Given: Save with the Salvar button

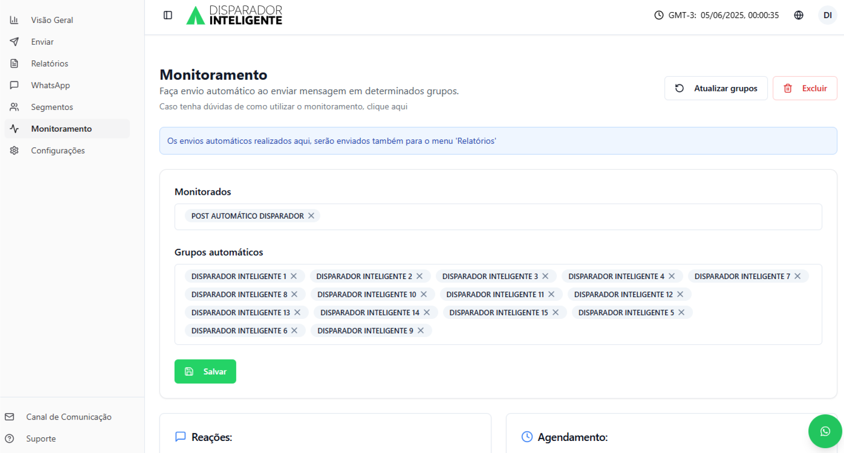Looking at the screenshot, I should (x=205, y=371).
